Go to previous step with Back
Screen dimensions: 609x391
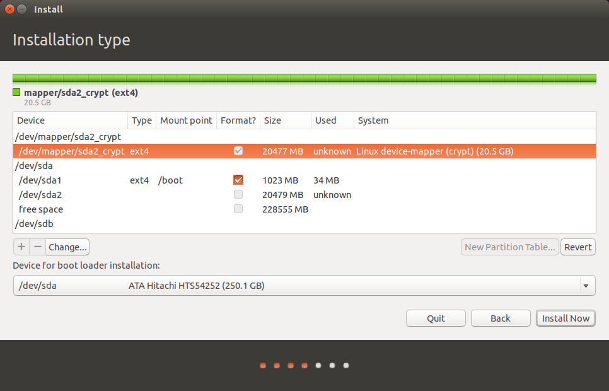tap(500, 318)
